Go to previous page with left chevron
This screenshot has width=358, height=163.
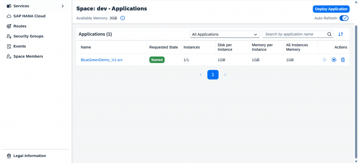(x=201, y=75)
